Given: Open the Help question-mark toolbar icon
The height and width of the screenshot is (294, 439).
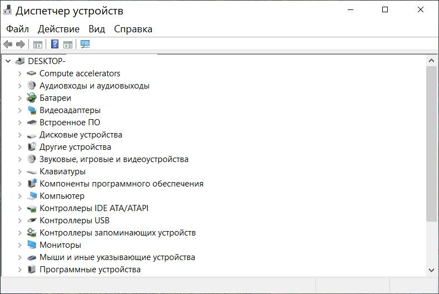Looking at the screenshot, I should click(x=55, y=44).
